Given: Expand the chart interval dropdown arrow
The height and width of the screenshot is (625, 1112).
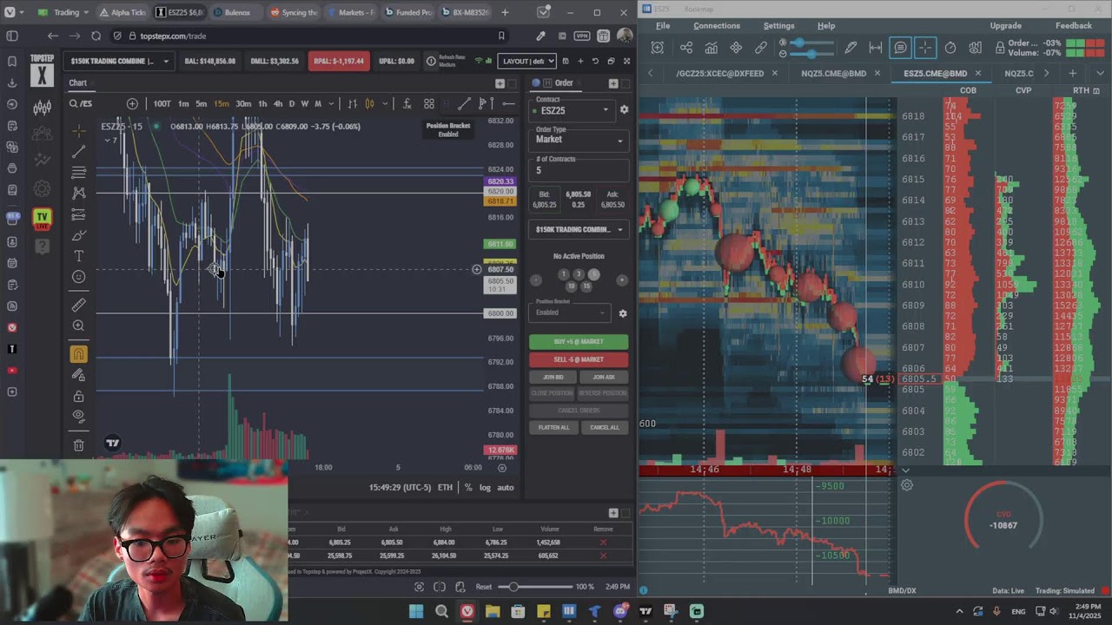Looking at the screenshot, I should 333,103.
